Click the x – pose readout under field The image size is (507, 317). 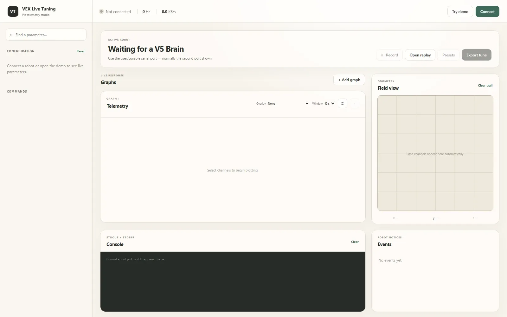(x=395, y=218)
